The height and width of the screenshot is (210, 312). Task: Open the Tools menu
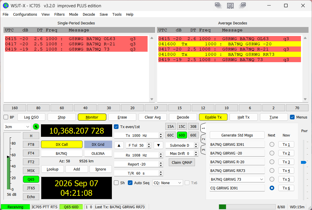(117, 14)
